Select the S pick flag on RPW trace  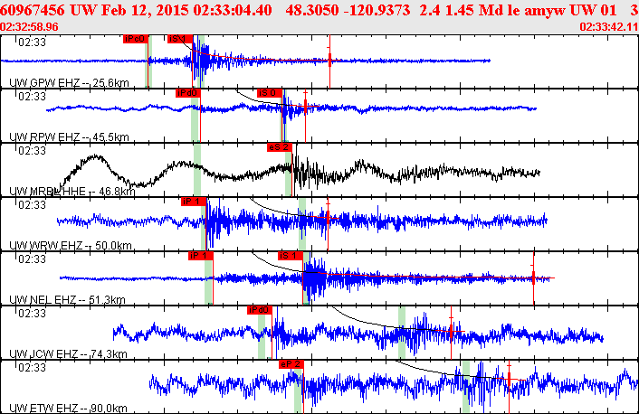point(270,93)
